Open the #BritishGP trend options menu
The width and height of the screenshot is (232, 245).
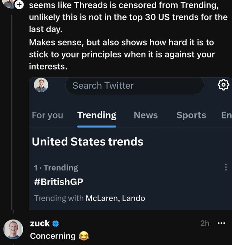click(x=226, y=167)
